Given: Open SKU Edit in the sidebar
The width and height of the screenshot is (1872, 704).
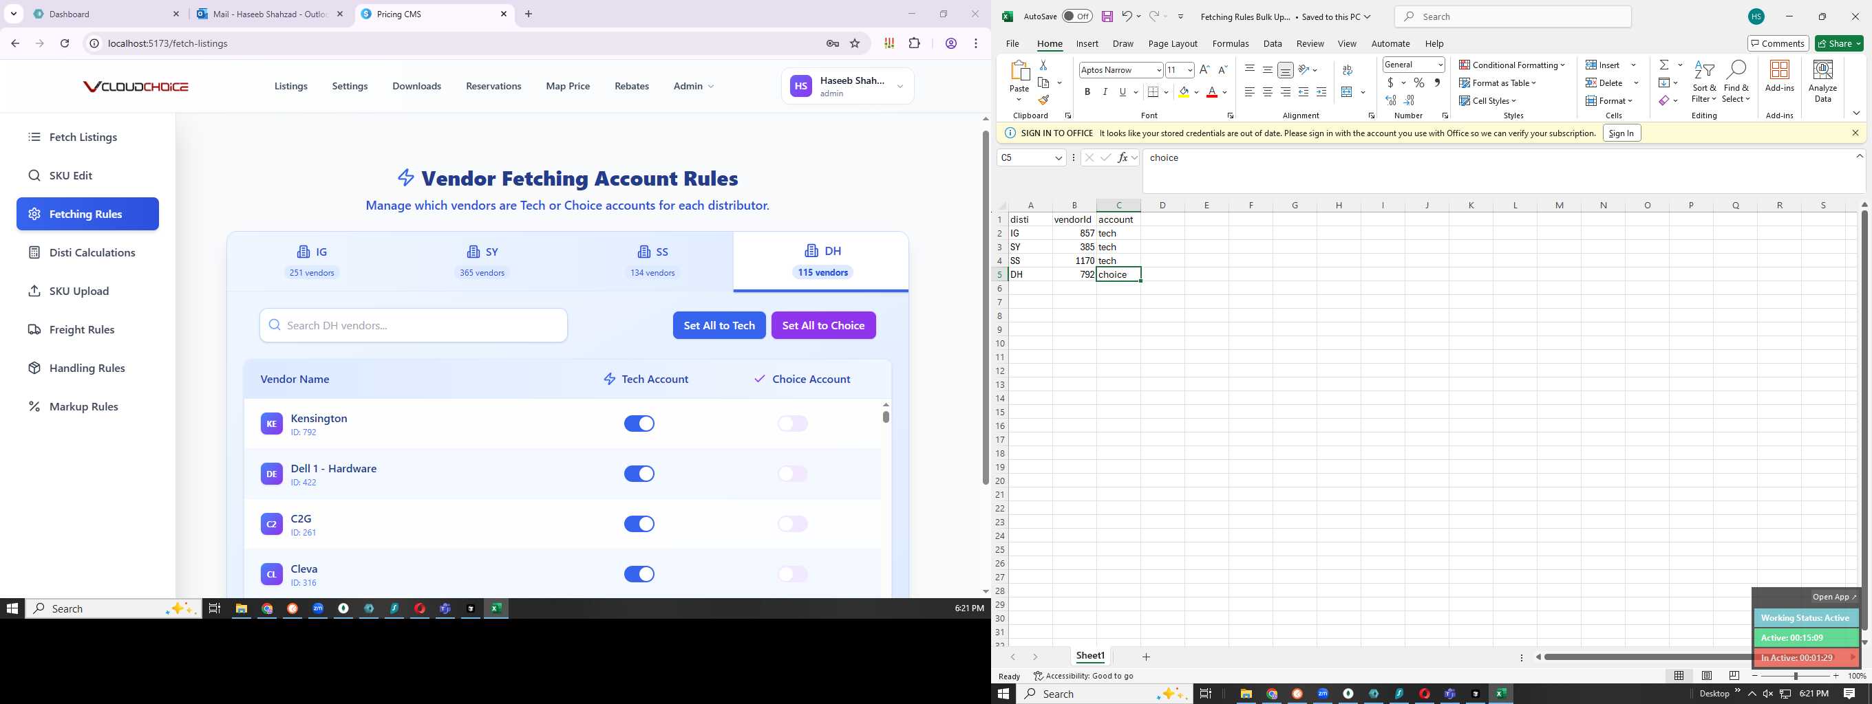Looking at the screenshot, I should tap(87, 175).
